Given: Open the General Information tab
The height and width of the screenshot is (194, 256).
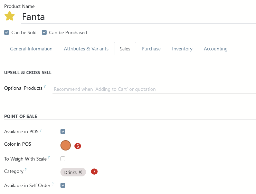Looking at the screenshot, I should point(31,49).
